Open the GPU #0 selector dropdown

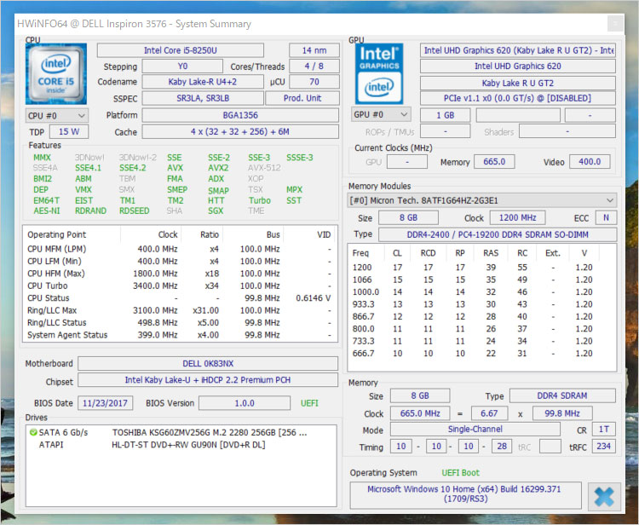[x=381, y=115]
